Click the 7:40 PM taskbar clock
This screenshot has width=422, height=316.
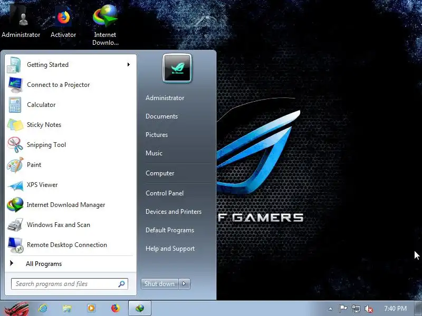[395, 309]
